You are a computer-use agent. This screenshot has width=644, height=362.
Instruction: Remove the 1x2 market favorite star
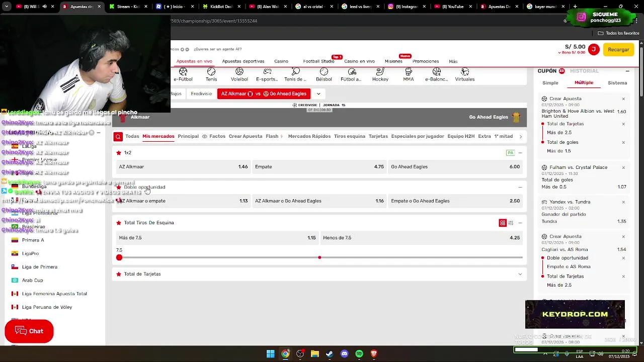tap(119, 153)
